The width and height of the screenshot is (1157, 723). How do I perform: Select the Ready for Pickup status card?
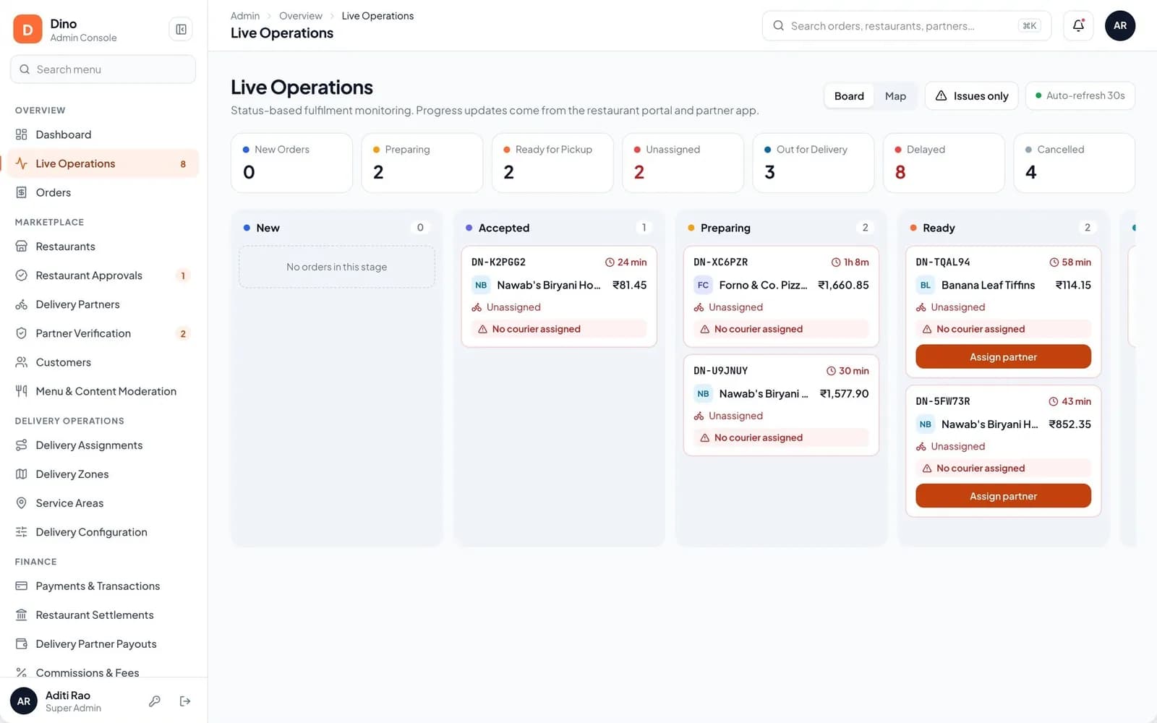552,163
